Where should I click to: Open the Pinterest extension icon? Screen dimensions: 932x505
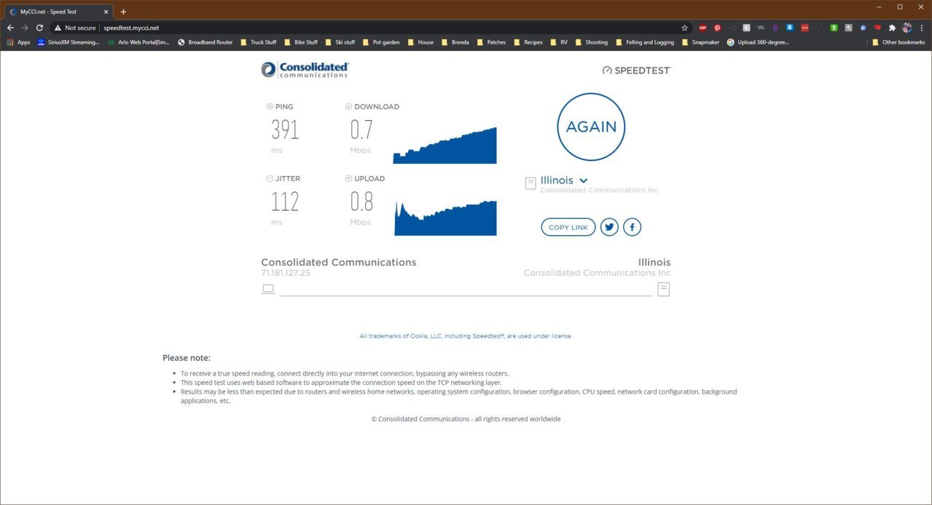[x=717, y=28]
